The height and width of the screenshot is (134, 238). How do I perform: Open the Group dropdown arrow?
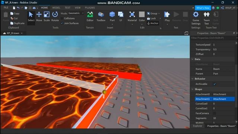point(159,13)
